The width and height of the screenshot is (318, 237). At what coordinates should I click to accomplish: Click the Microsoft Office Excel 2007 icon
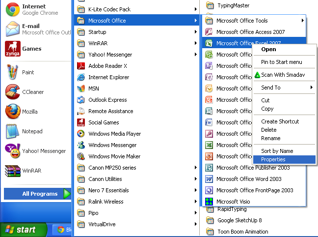(209, 43)
